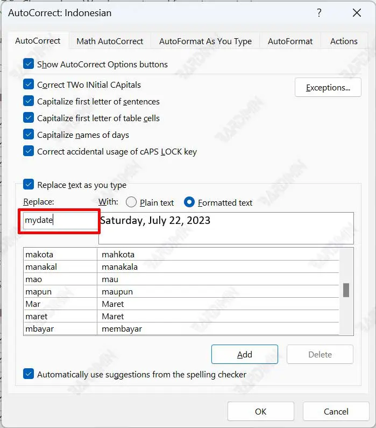Switch to the AutoCorrect tab
Image resolution: width=376 pixels, height=428 pixels.
pos(38,41)
